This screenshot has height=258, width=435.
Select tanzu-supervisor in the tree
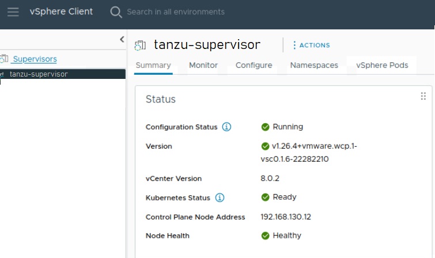click(x=39, y=74)
